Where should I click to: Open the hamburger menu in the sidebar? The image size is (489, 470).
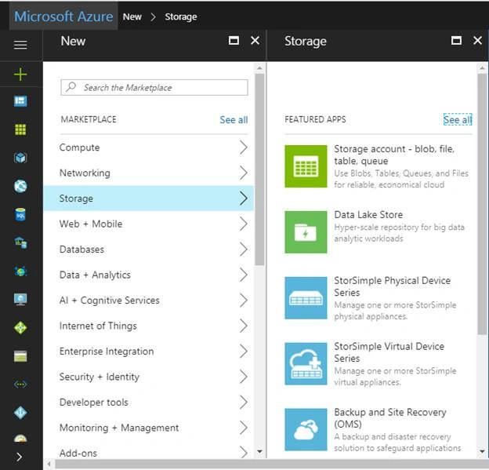tap(20, 45)
